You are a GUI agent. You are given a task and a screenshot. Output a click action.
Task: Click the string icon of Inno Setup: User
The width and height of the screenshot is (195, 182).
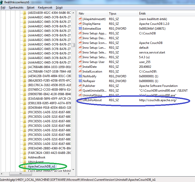click(x=80, y=62)
